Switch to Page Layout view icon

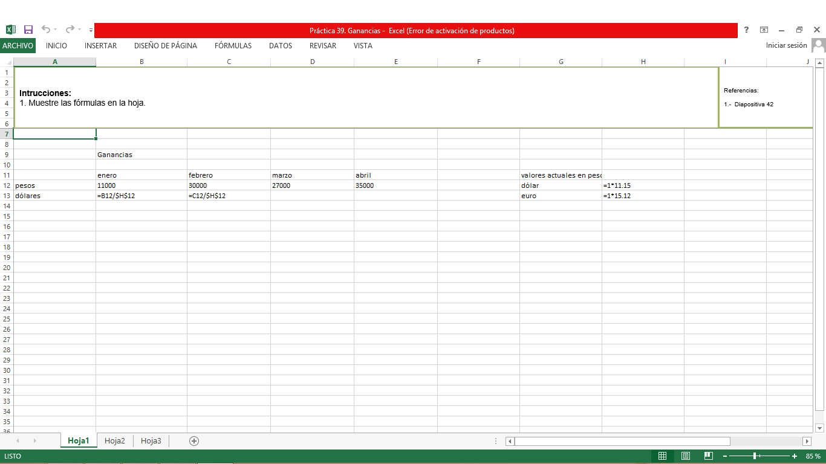coord(686,456)
